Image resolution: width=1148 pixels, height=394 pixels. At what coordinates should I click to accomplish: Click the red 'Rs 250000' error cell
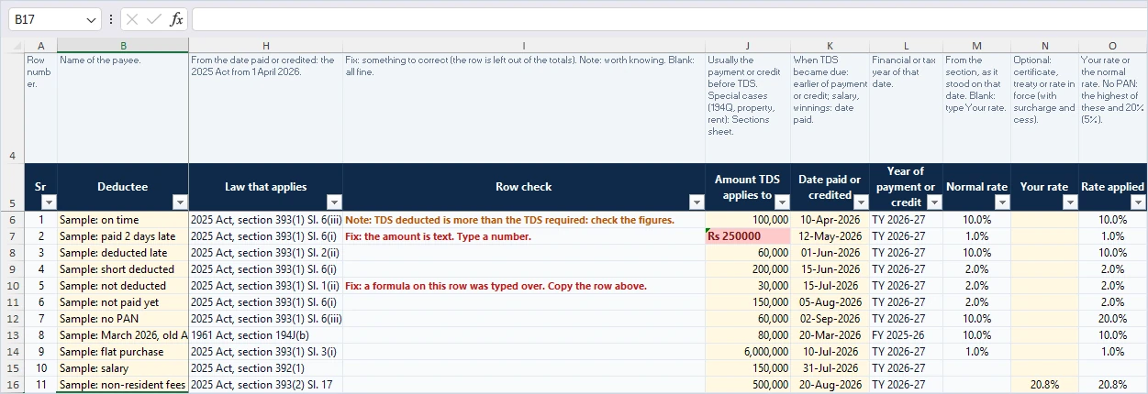(x=747, y=236)
